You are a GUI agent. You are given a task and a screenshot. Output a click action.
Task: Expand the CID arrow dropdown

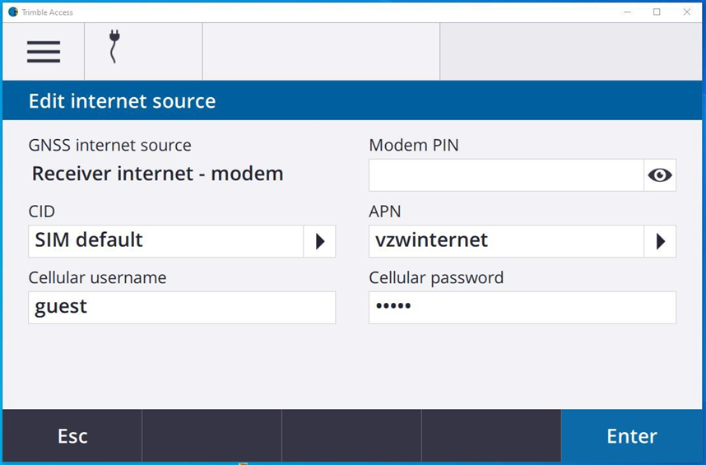tap(319, 241)
